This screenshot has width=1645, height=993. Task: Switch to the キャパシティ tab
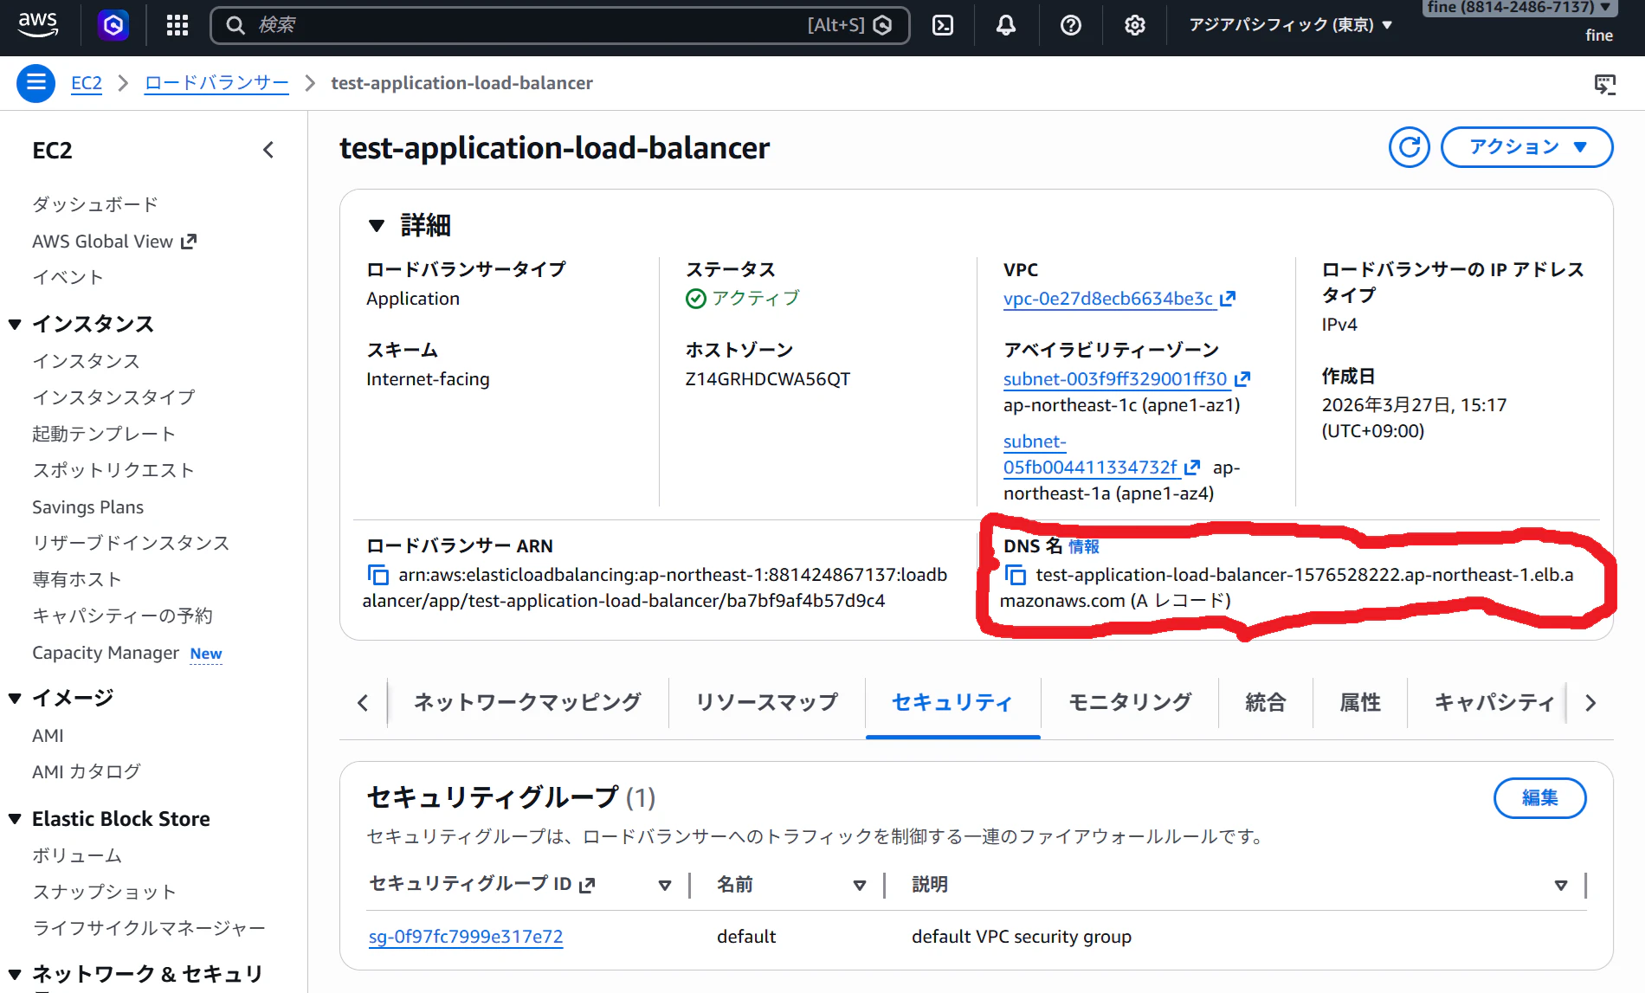click(x=1494, y=702)
